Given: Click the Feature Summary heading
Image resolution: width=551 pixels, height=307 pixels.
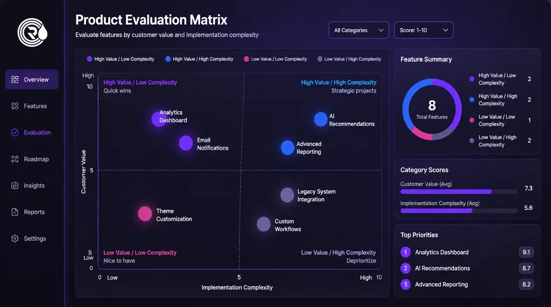Looking at the screenshot, I should tap(426, 60).
